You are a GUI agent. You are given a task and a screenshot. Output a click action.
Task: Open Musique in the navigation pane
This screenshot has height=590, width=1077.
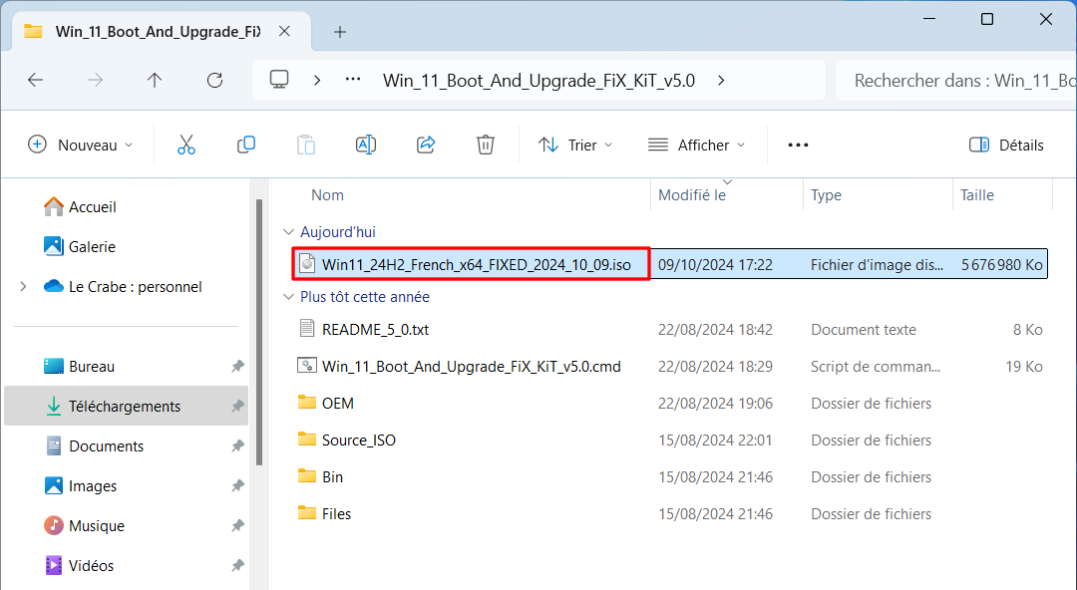(x=84, y=525)
